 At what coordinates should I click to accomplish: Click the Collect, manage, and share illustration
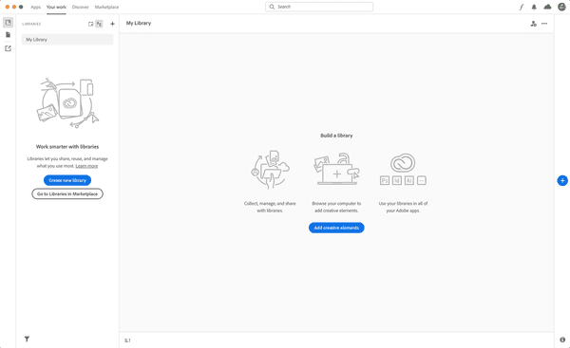[x=270, y=170]
